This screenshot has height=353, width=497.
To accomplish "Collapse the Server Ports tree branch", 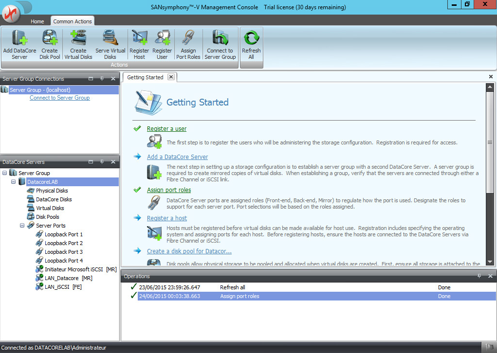I will 22,226.
